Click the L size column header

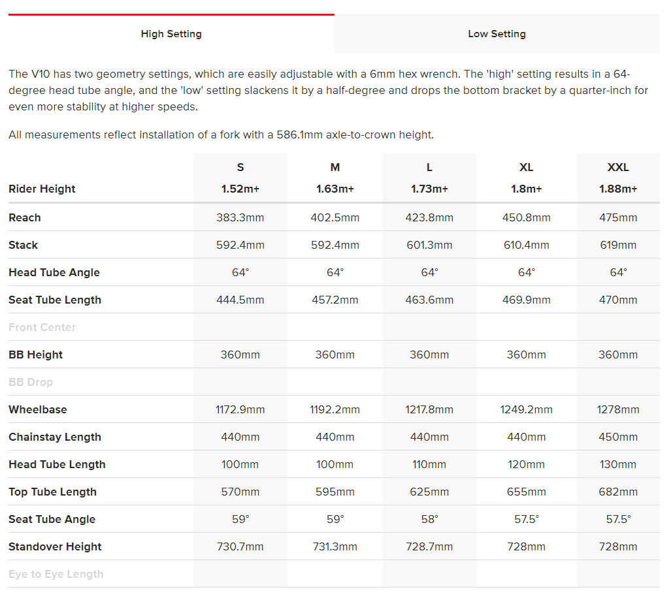429,167
